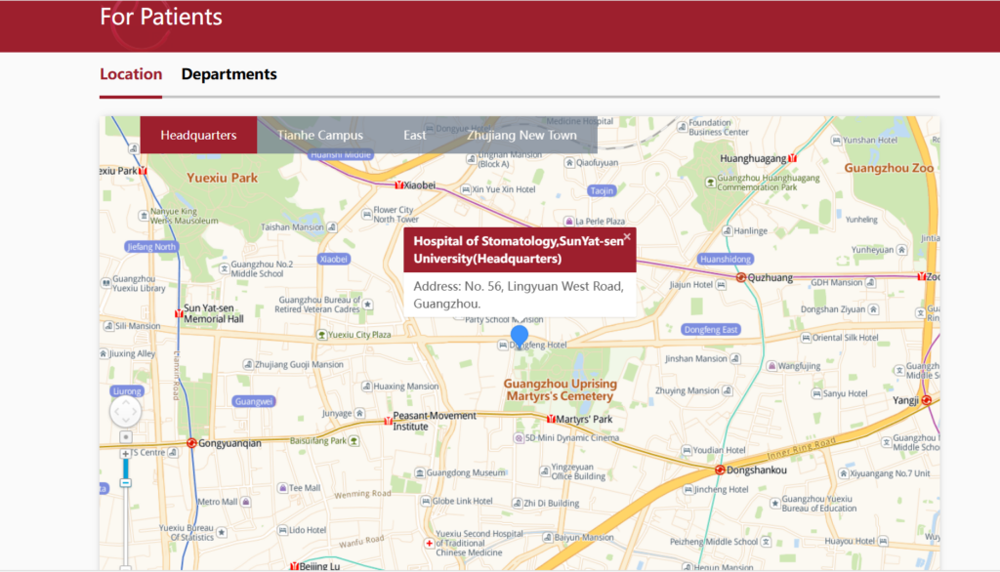Click the Martyrs' Park metro icon
Viewport: 1000px width, 572px height.
(551, 419)
